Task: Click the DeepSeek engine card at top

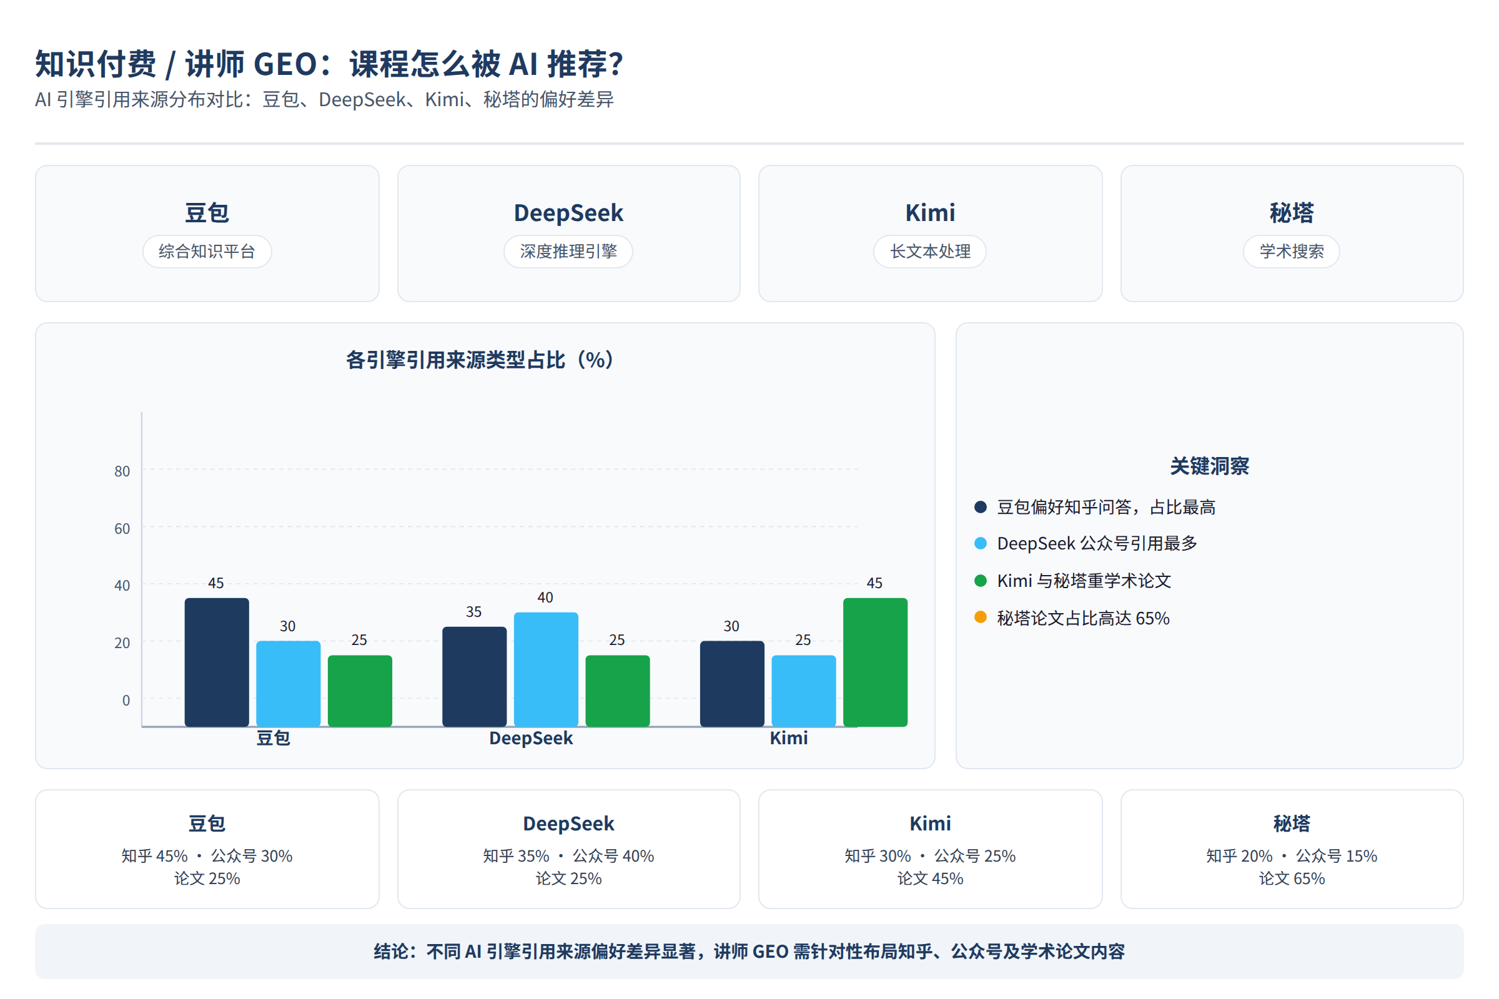Action: 568,233
